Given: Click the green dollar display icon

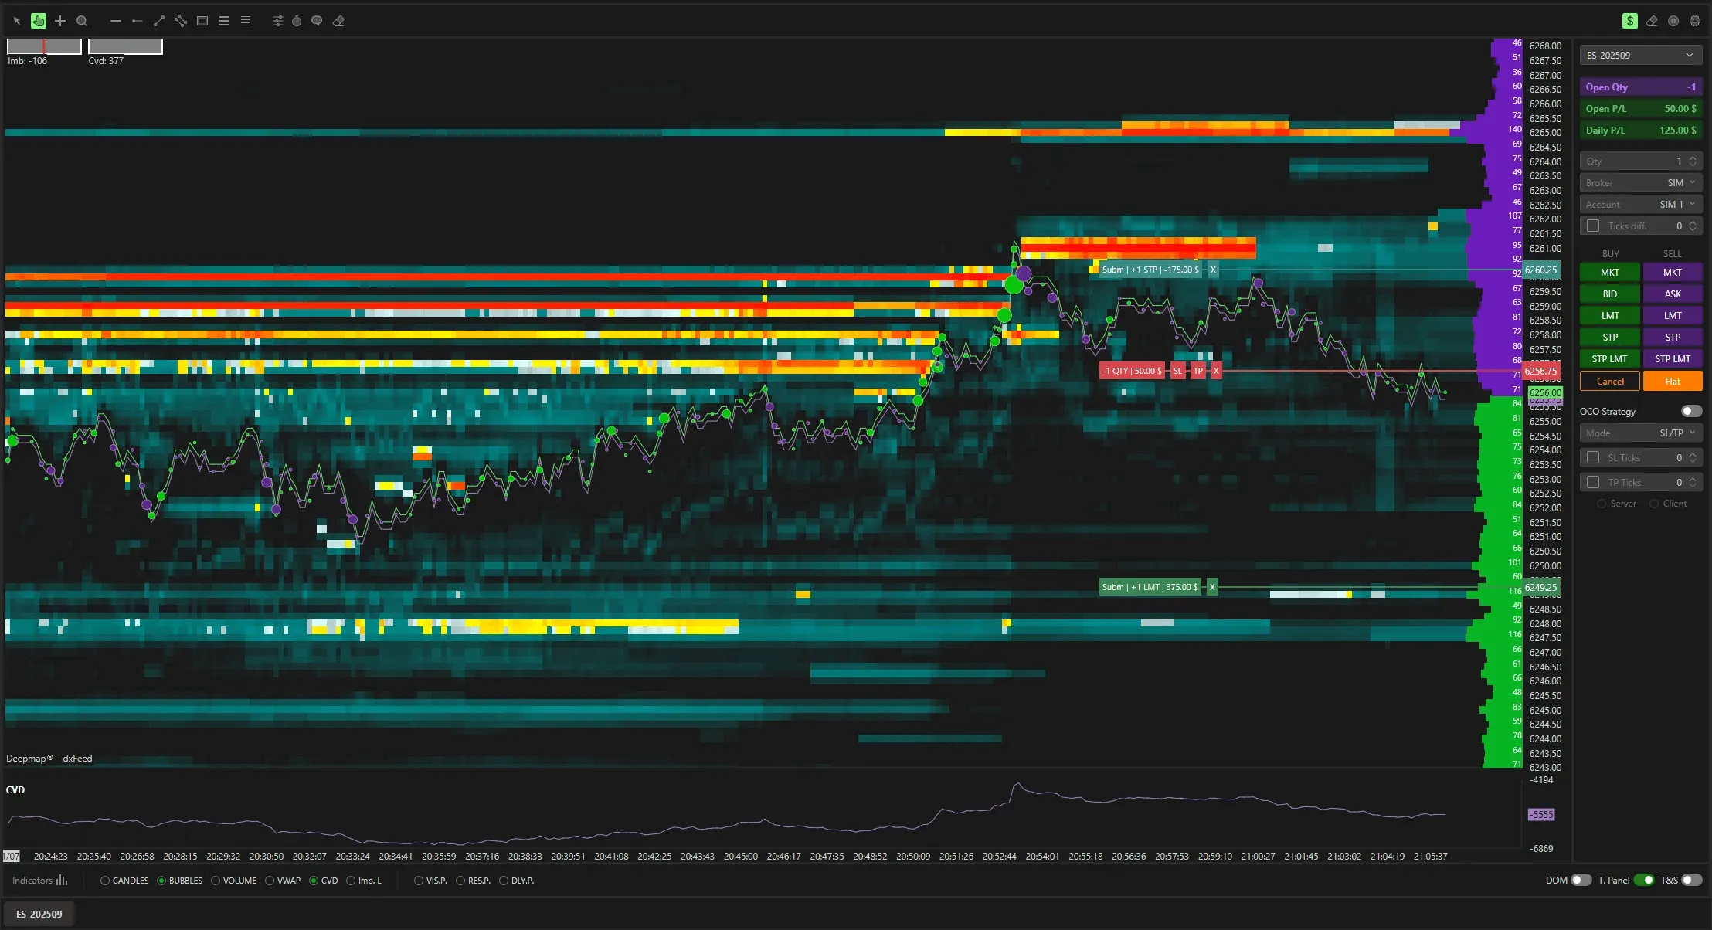Looking at the screenshot, I should [1630, 21].
